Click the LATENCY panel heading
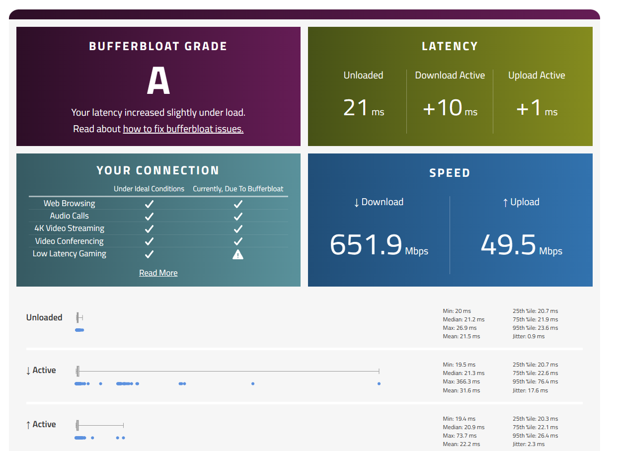Screen dimensions: 617x451 tap(450, 46)
